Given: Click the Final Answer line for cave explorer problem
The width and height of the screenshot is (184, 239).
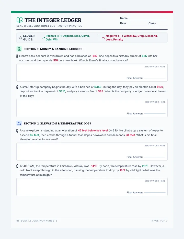Looking at the screenshot, I should click(155, 157).
